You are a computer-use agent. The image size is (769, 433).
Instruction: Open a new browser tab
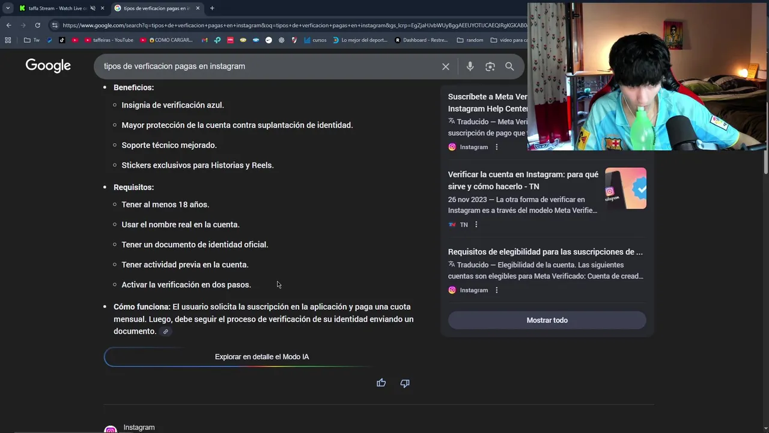pos(212,8)
